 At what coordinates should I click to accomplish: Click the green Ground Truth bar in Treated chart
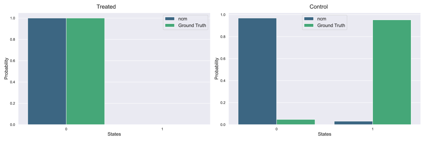(x=85, y=71)
